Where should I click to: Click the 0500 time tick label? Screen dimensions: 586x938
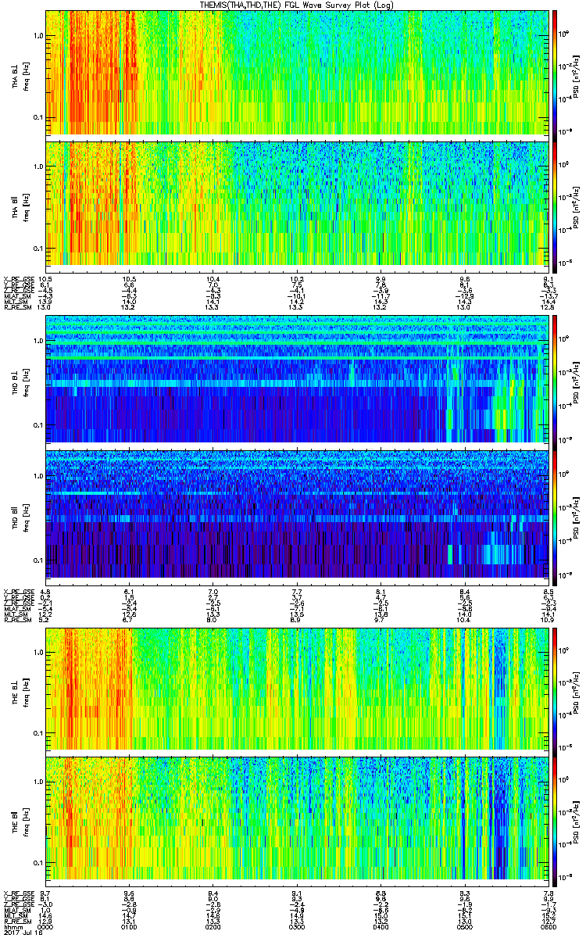point(464,927)
